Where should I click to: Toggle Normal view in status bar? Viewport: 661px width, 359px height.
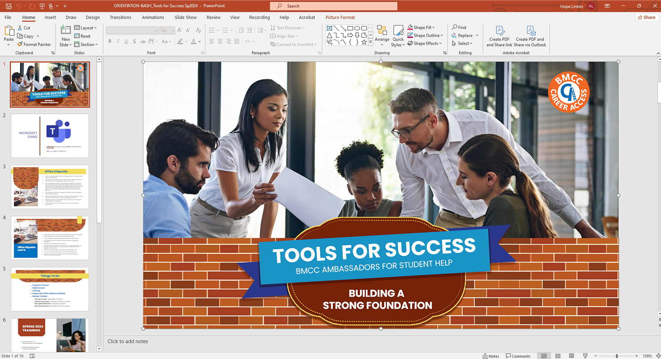544,356
